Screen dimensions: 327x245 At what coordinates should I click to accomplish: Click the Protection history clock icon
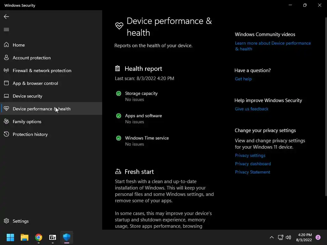click(6, 134)
